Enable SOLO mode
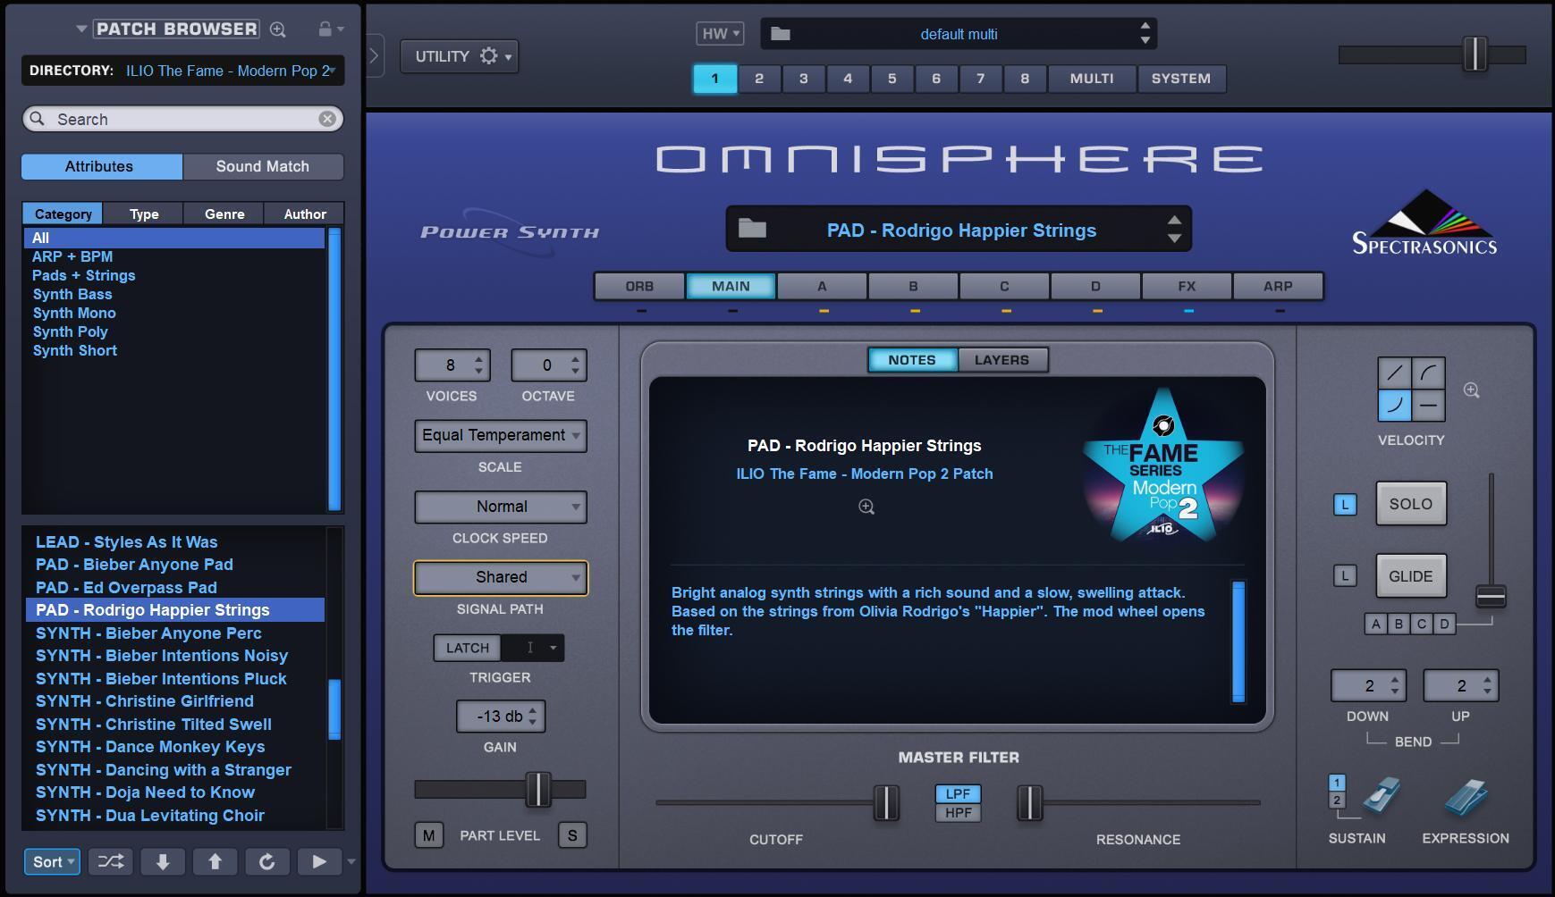 [1410, 503]
